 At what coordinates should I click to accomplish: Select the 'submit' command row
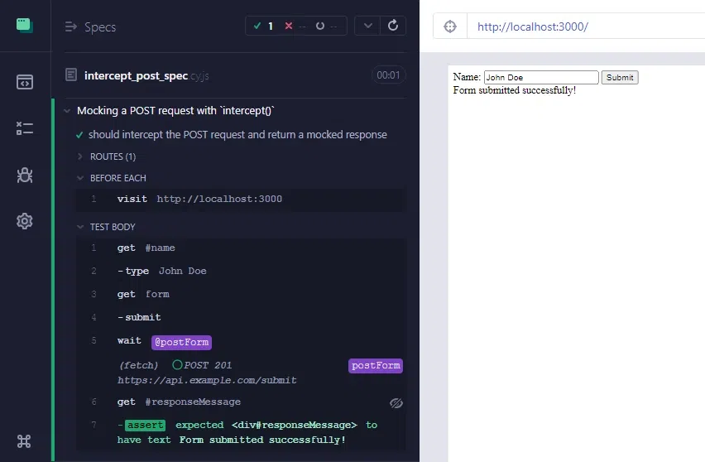click(x=241, y=317)
